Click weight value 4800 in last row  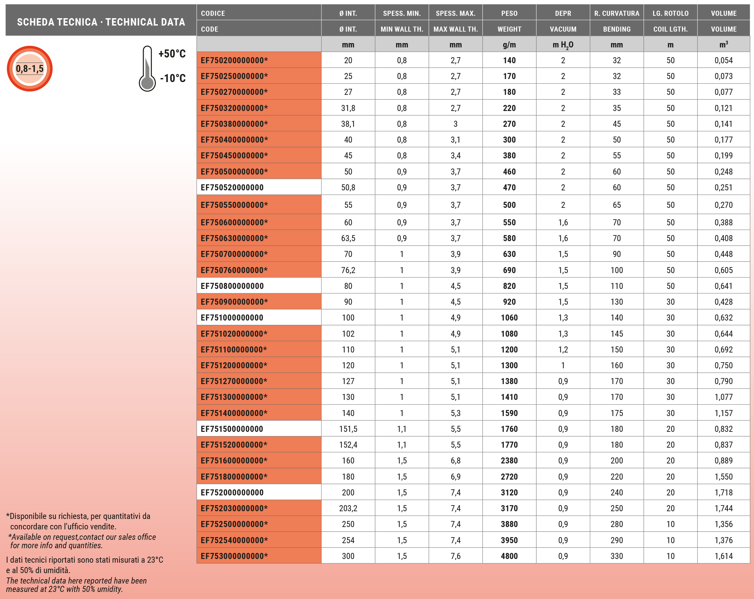(509, 556)
